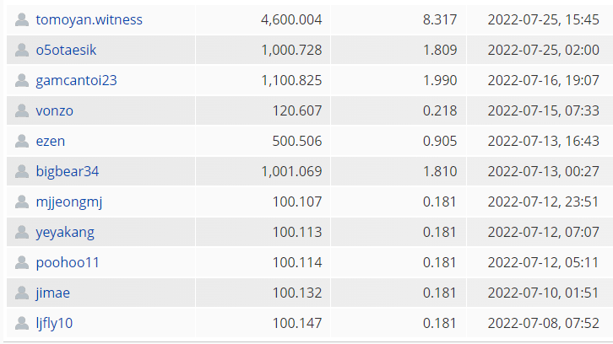This screenshot has width=613, height=344.
Task: Open tomoyan.witness profile link
Action: point(89,19)
